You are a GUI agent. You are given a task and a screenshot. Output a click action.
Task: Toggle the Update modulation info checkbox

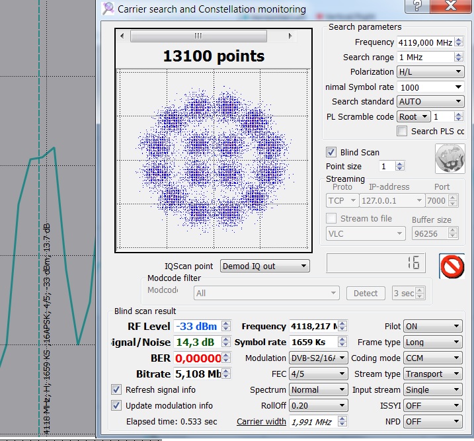[x=116, y=405]
